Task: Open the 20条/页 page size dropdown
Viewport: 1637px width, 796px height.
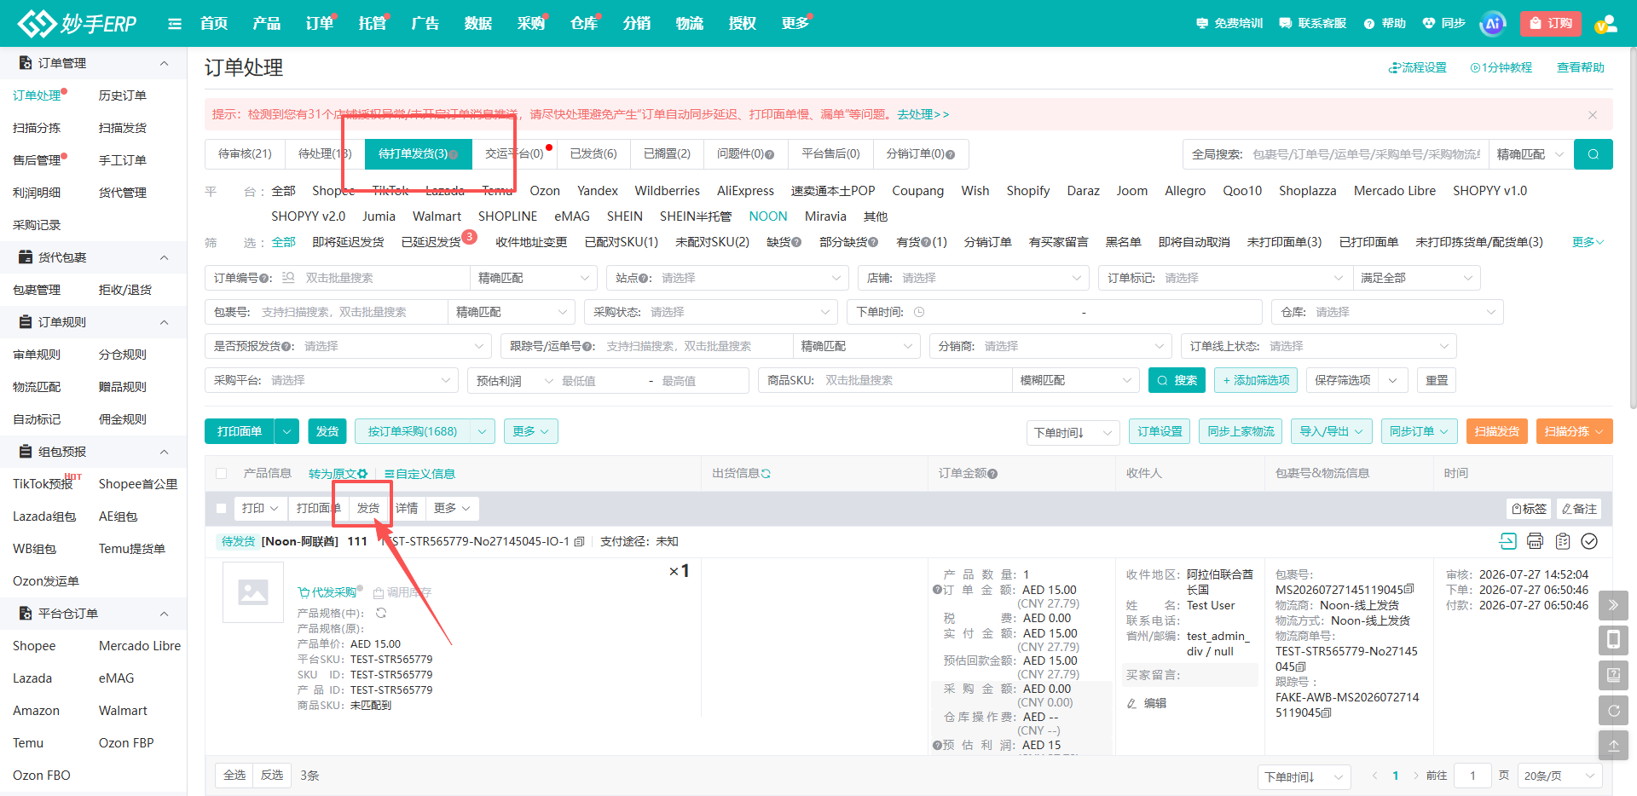Action: [1559, 776]
